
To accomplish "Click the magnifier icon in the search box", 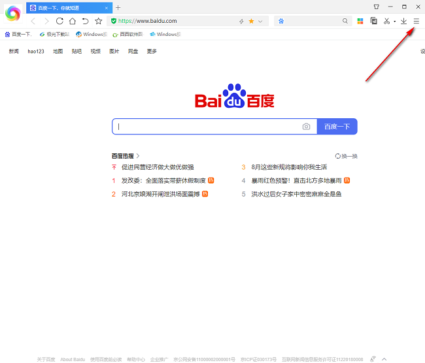I will click(x=345, y=21).
